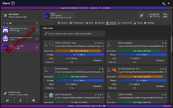Viewport: 173px width, 108px height.
Task: Open the Discord icon in footer
Action: (104, 106)
